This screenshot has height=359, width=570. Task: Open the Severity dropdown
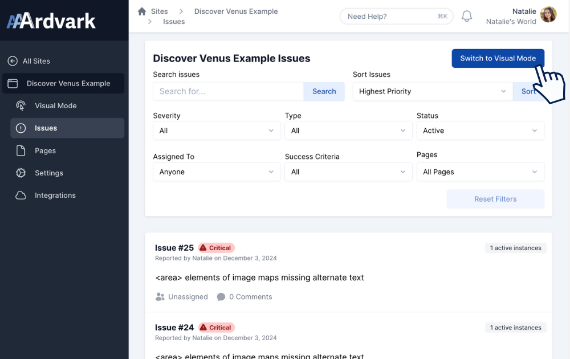[217, 130]
